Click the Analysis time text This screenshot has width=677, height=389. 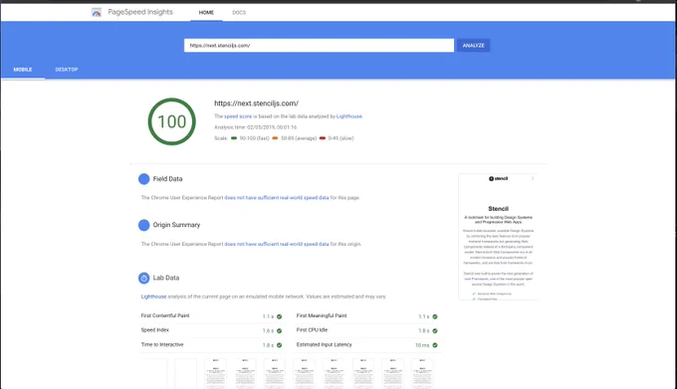coord(256,127)
